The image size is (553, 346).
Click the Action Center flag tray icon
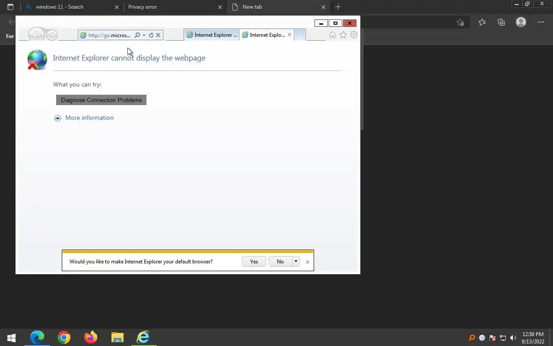click(493, 338)
